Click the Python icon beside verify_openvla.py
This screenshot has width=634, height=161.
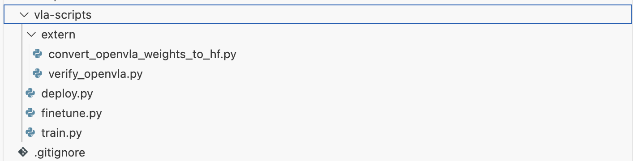pyautogui.click(x=38, y=74)
